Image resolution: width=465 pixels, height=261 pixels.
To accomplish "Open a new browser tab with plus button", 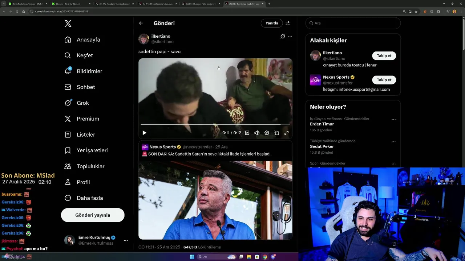I will coord(269,4).
